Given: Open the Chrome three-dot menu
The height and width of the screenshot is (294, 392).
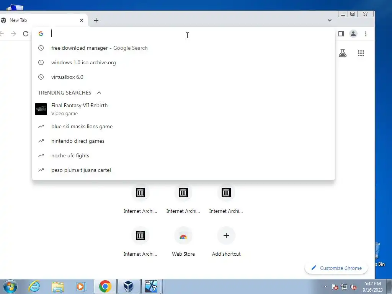Looking at the screenshot, I should (366, 34).
